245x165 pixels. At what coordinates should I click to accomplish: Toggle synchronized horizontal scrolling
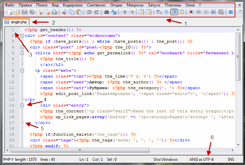click(x=149, y=12)
